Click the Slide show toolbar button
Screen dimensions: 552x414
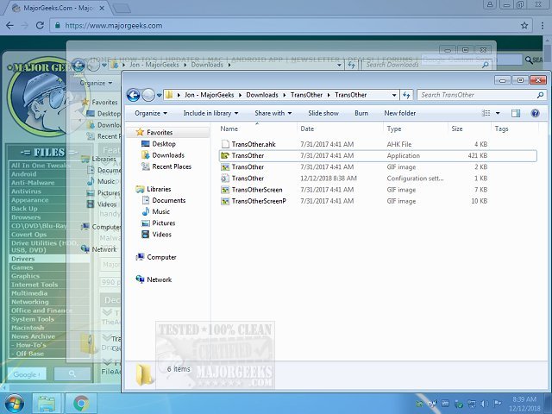323,113
